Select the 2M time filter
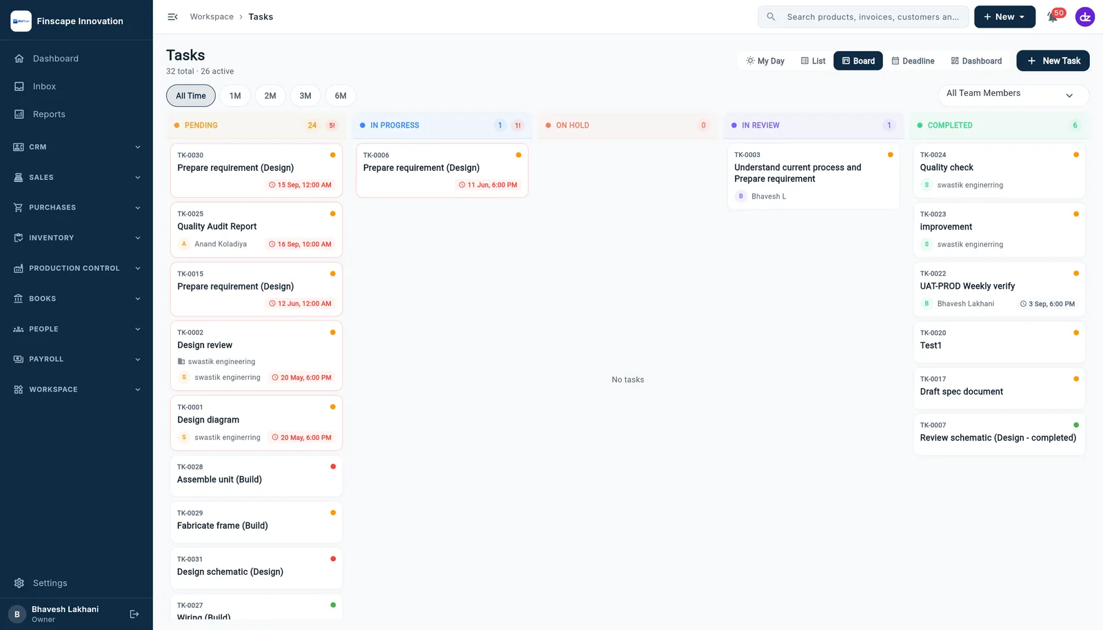This screenshot has width=1103, height=630. click(x=270, y=96)
